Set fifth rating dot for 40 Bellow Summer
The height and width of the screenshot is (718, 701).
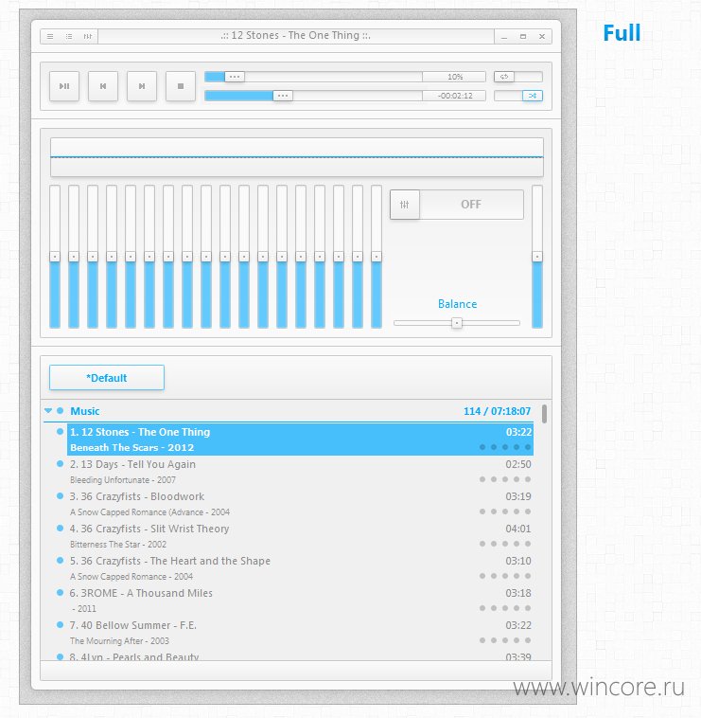(528, 640)
